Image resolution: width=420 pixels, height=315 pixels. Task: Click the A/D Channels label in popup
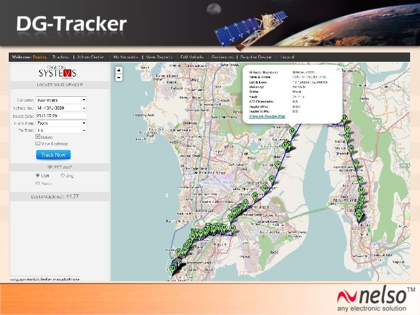tap(261, 101)
